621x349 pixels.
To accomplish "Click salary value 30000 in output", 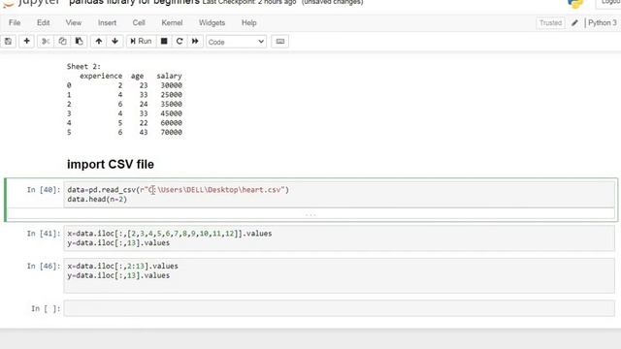I will [171, 85].
